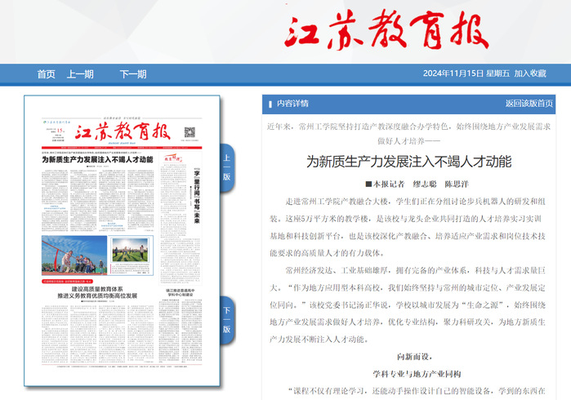571x400 pixels.
Task: Click subheading 向新而设,
Action: (x=414, y=357)
